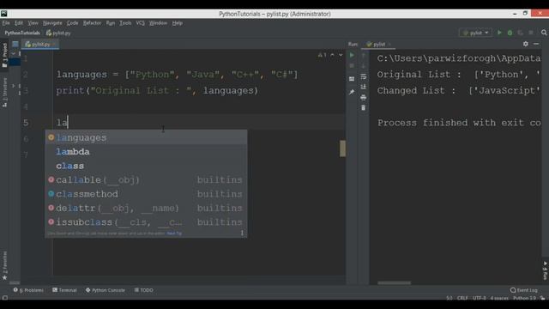Open the Run tool window on right edge
549x309 pixels.
pos(546,270)
